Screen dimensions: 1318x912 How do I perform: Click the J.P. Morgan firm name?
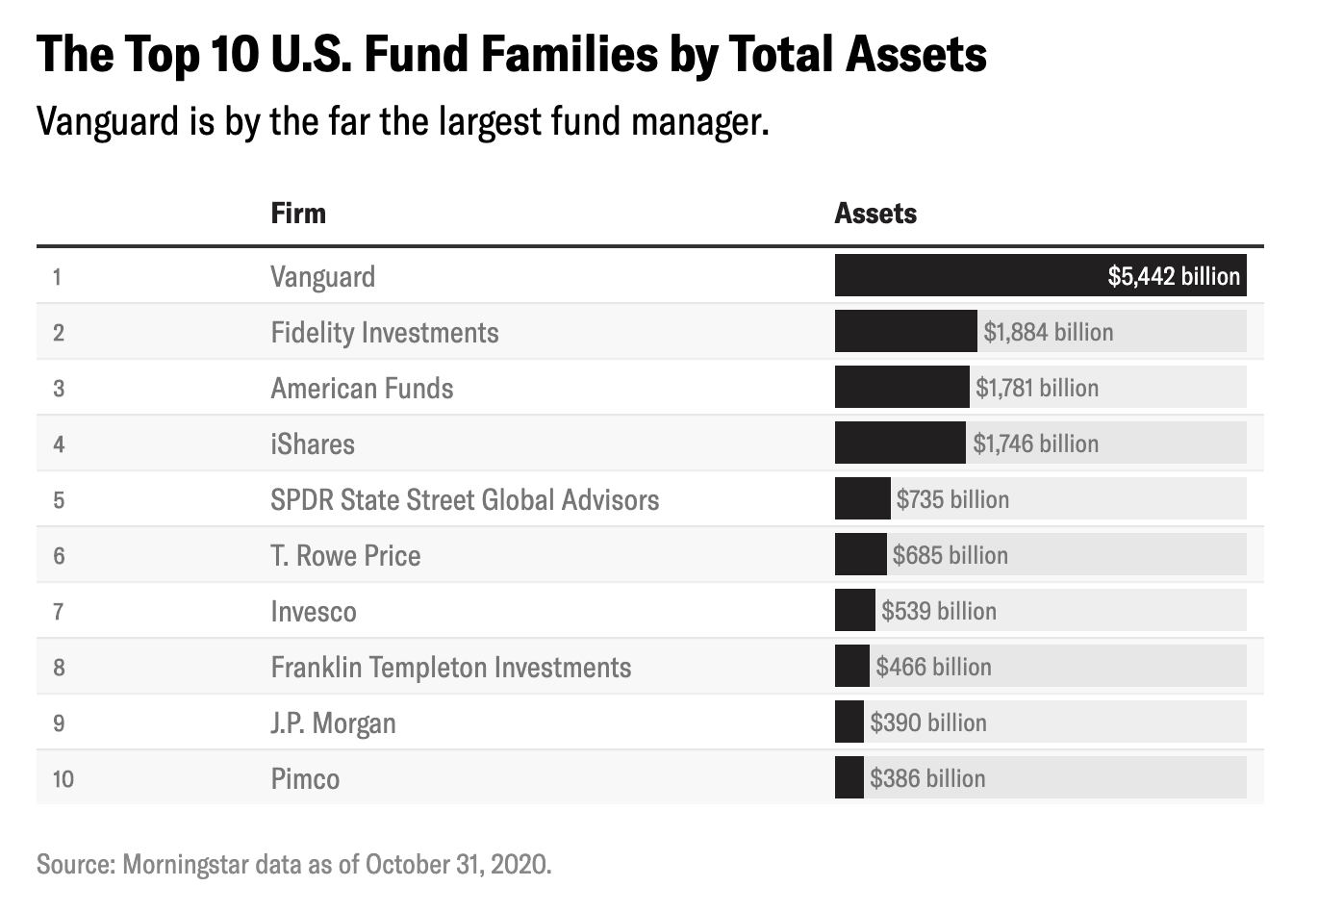click(x=333, y=723)
